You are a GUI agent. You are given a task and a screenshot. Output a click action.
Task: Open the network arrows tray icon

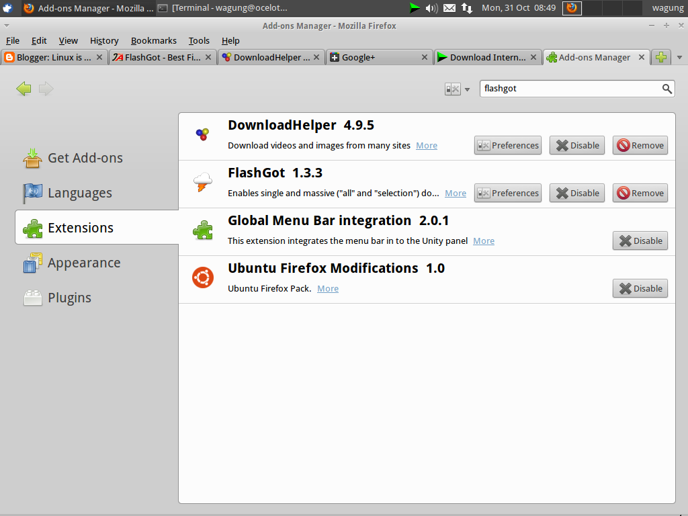(x=467, y=8)
